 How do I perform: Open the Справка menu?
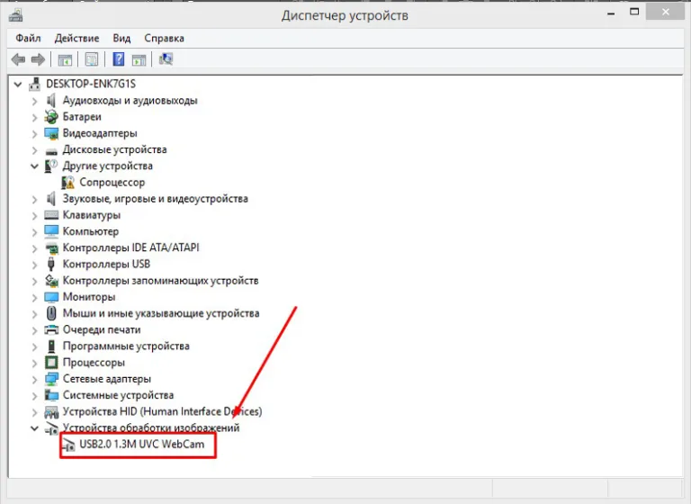pos(164,39)
